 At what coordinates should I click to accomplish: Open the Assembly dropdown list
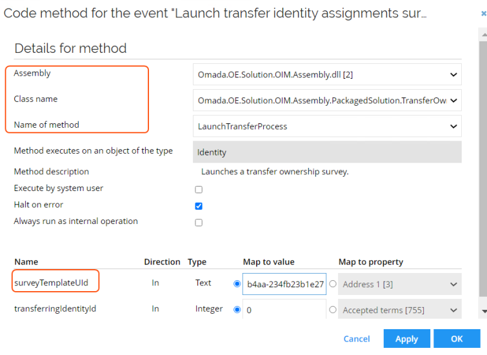click(327, 75)
